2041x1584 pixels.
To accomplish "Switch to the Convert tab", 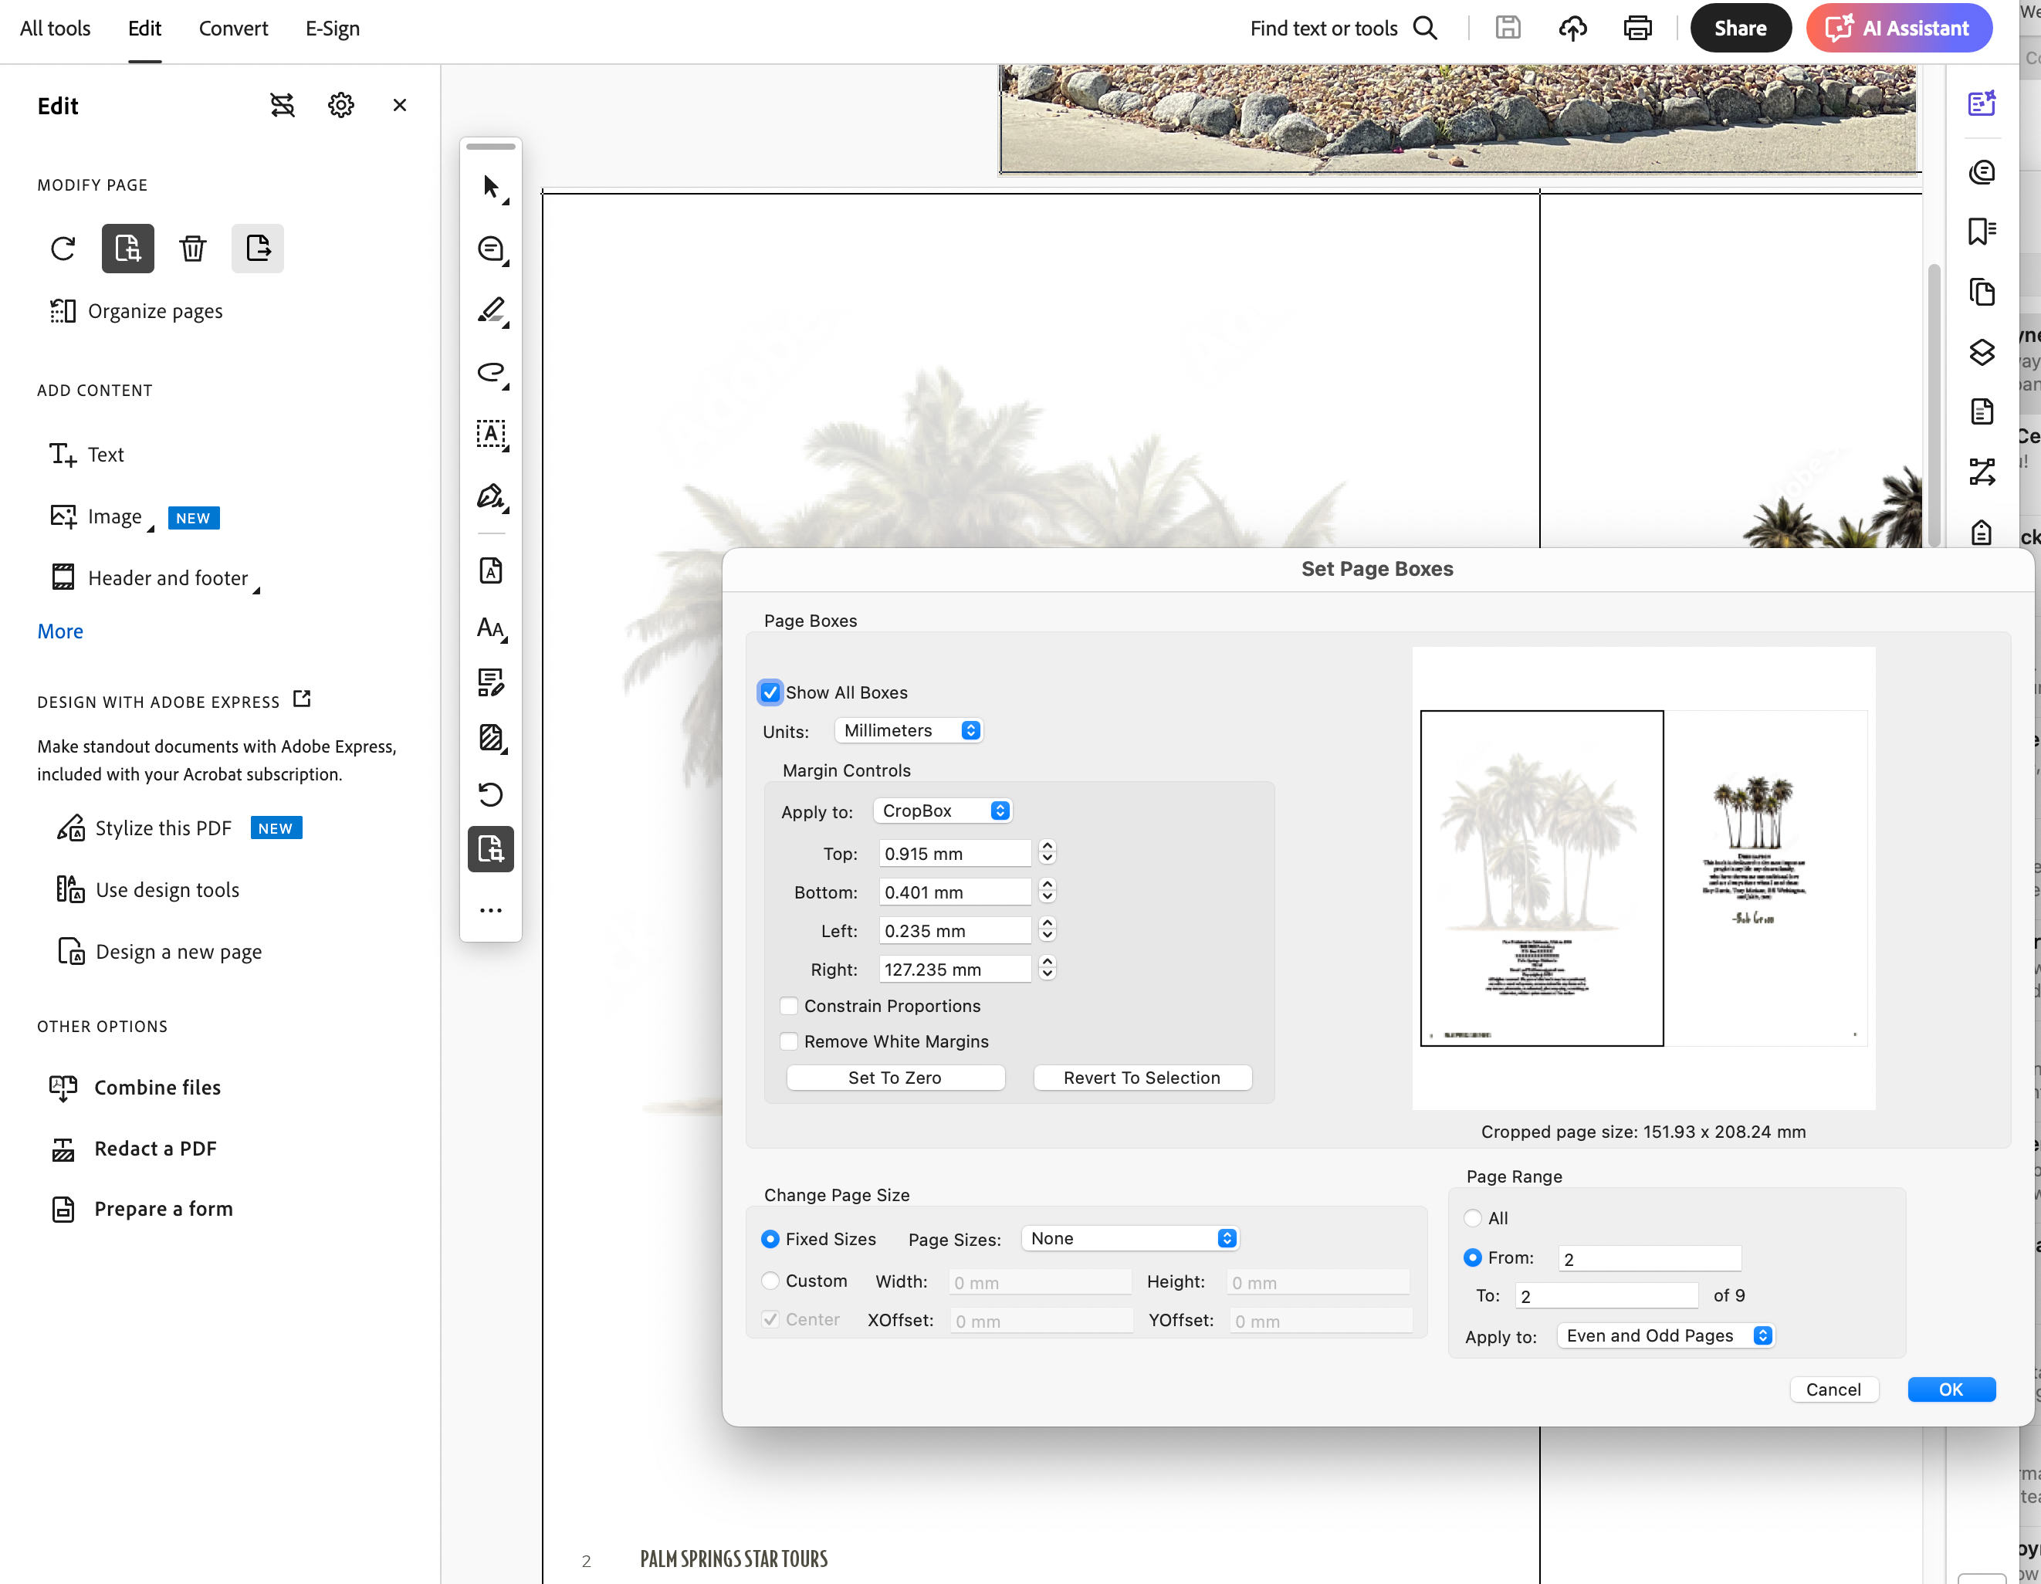I will [x=232, y=28].
